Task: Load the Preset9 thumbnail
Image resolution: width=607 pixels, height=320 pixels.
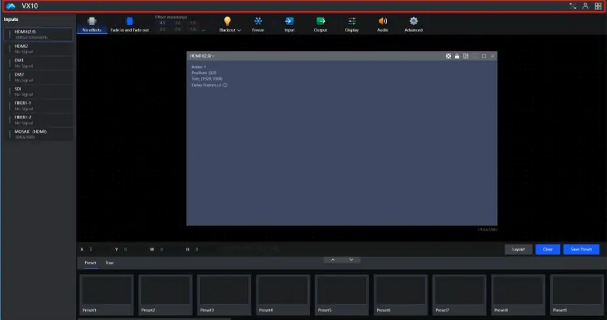Action: point(578,294)
